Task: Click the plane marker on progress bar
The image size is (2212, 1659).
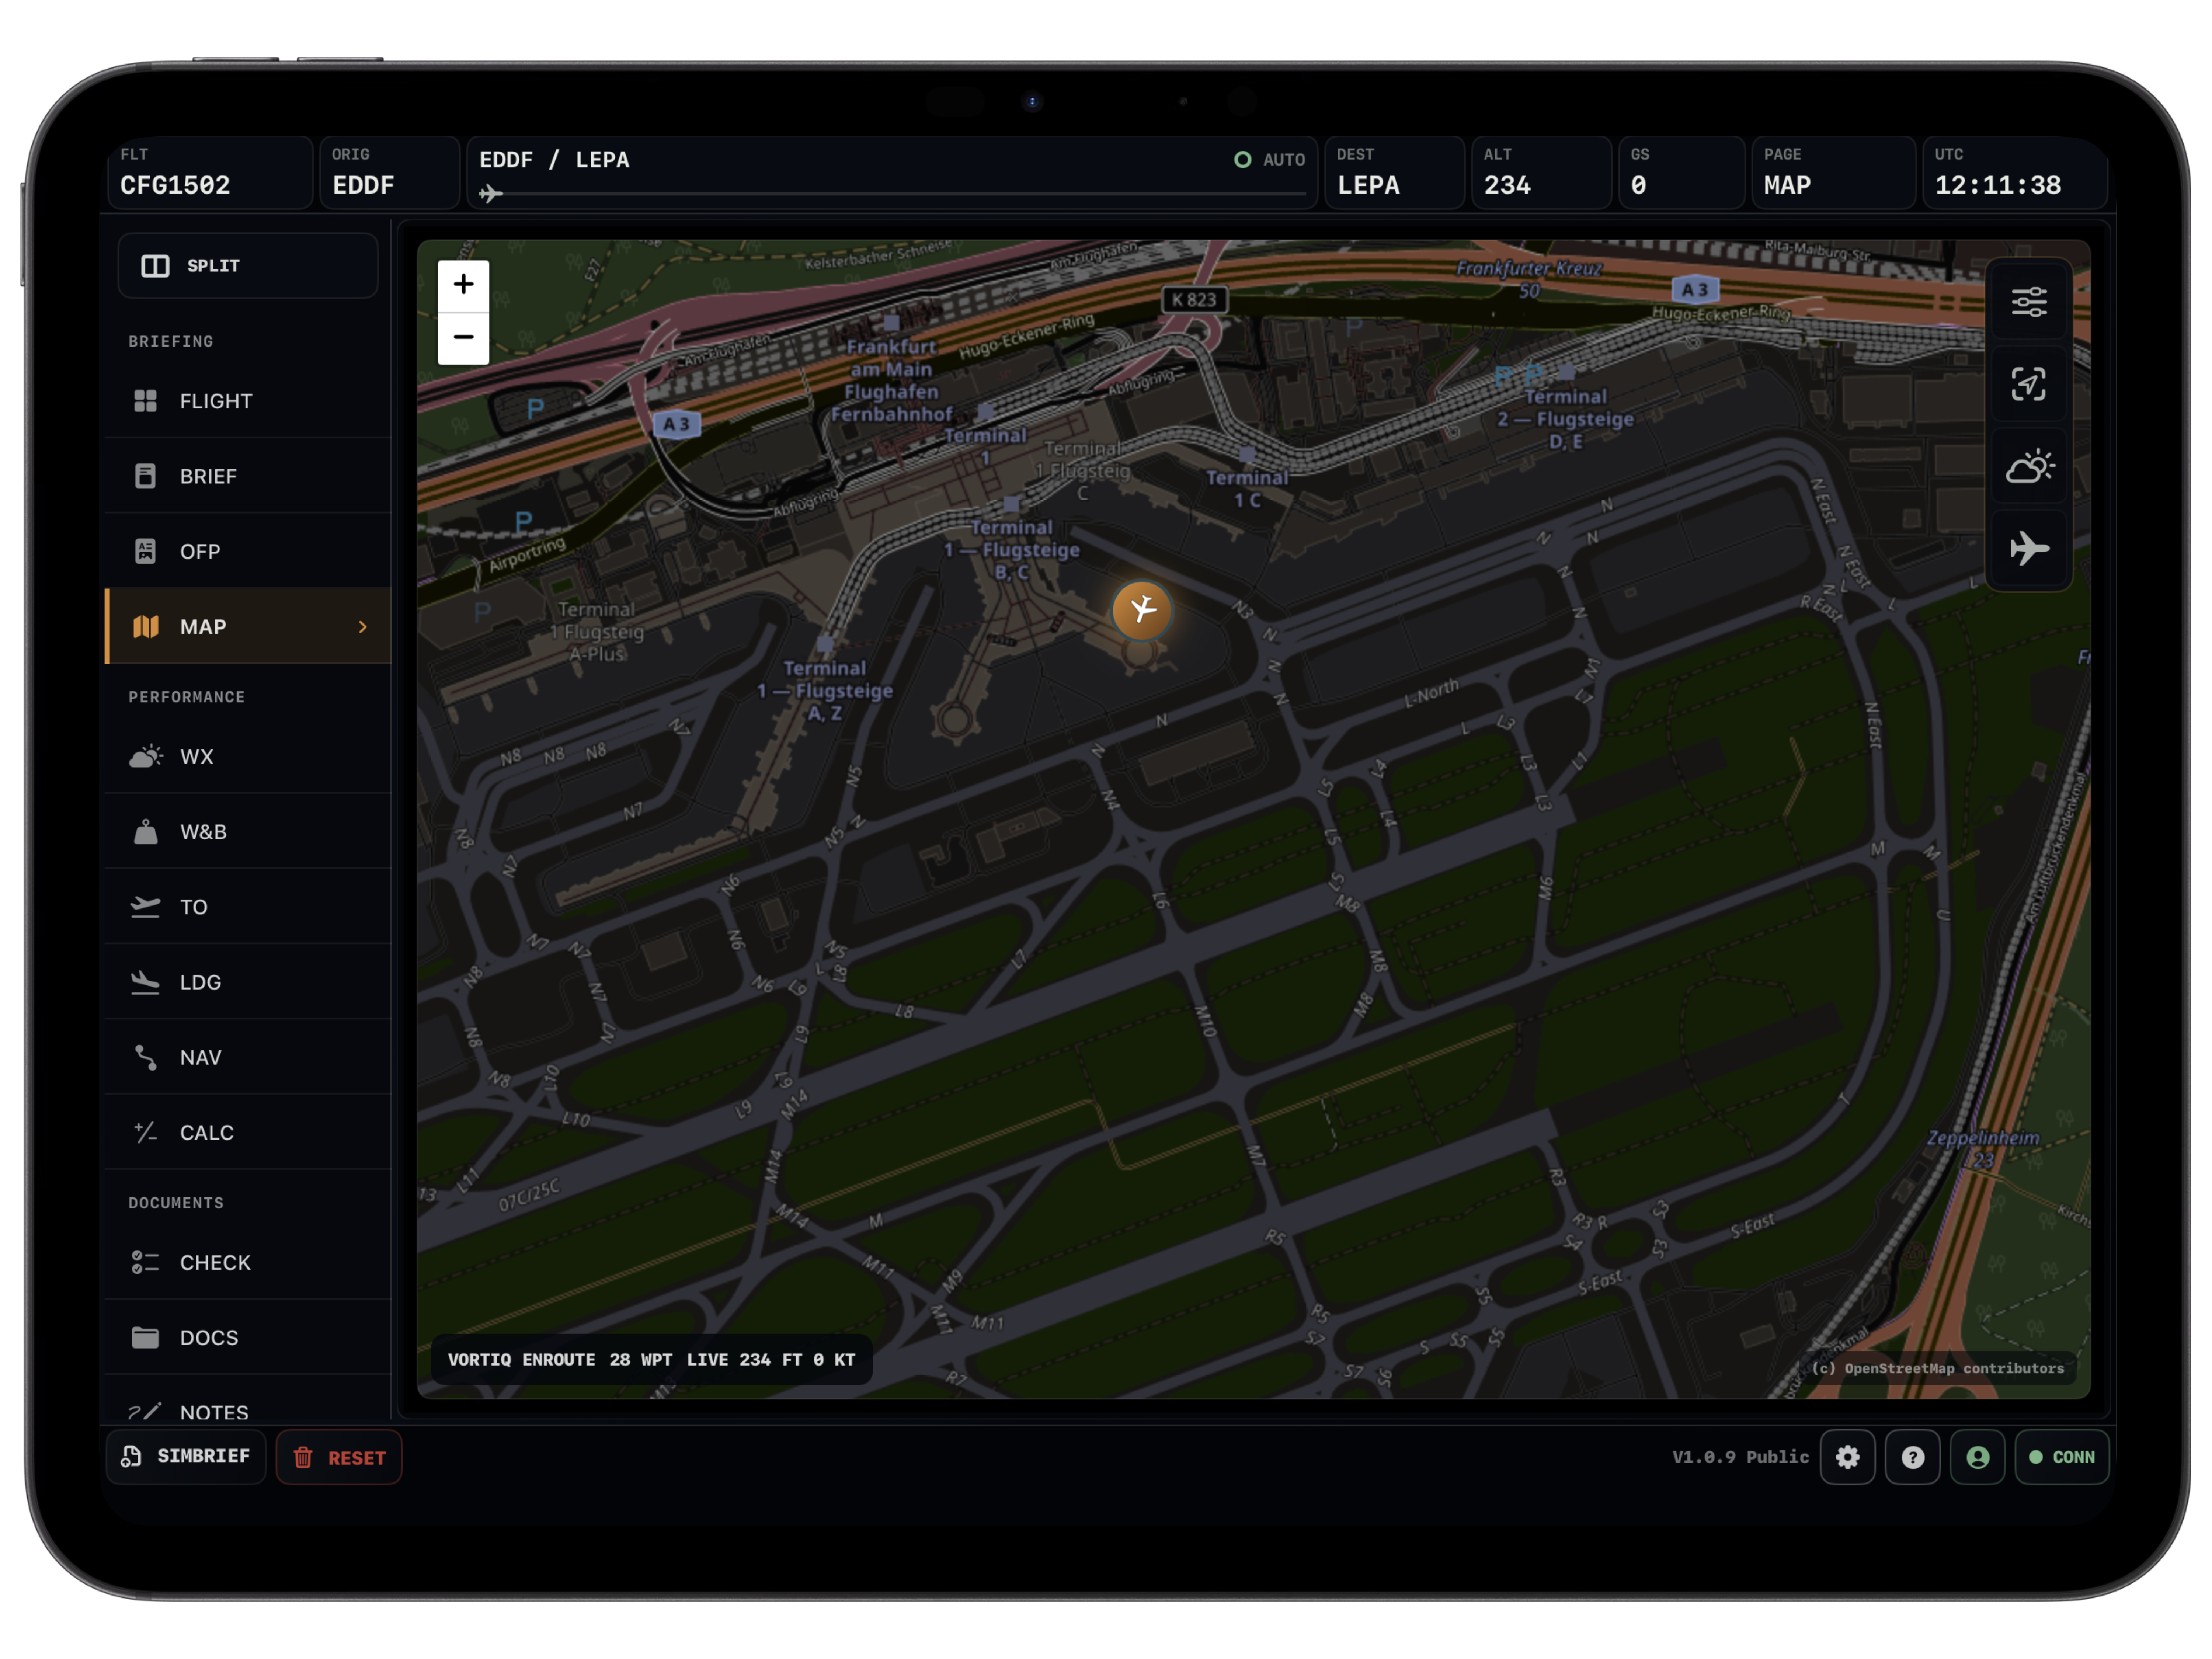Action: pyautogui.click(x=490, y=194)
